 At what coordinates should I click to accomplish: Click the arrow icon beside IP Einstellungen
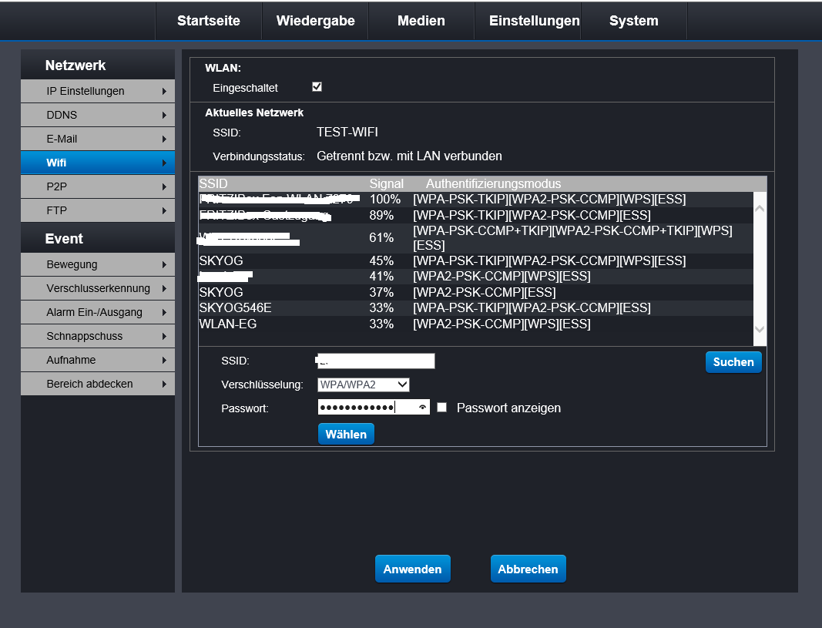point(164,92)
